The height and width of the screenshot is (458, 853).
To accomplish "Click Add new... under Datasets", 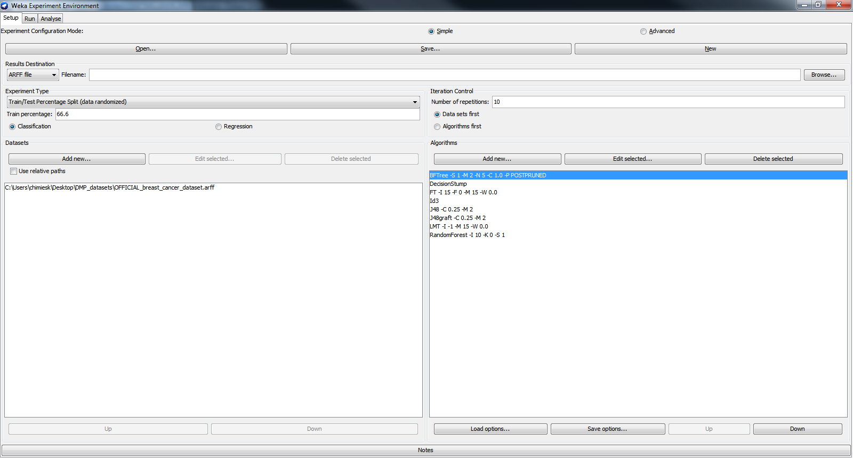I will [77, 159].
